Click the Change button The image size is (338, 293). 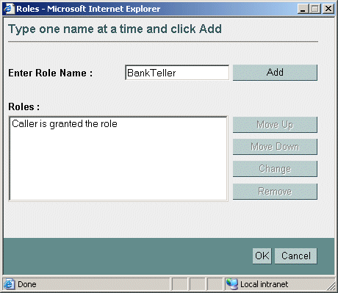[x=275, y=169]
